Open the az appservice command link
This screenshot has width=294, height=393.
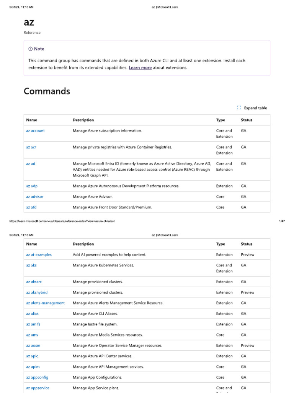38,388
